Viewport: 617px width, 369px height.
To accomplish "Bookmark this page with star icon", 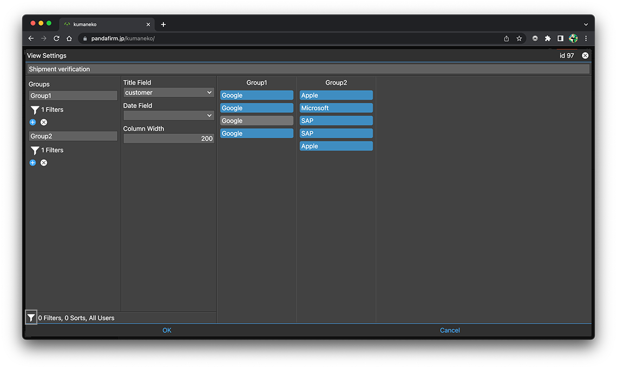I will [x=519, y=38].
